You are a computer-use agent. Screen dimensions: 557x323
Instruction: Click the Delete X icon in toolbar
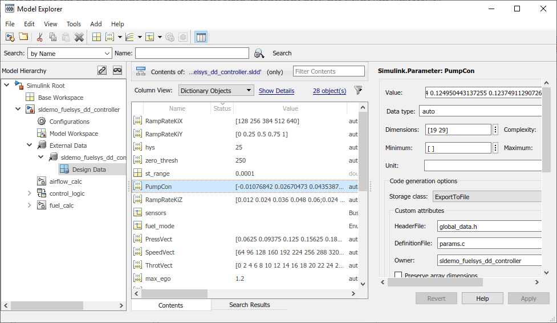79,37
